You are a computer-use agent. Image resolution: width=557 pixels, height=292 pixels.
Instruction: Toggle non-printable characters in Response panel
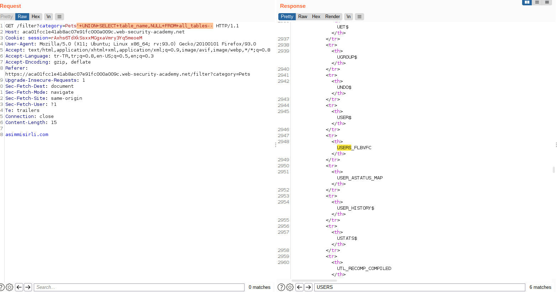tap(348, 17)
